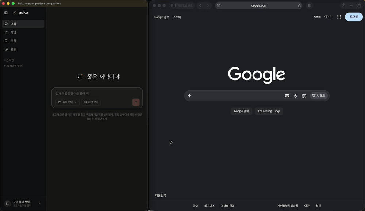Open the 작업 section in Poko sidebar
365x211 pixels.
(23, 32)
